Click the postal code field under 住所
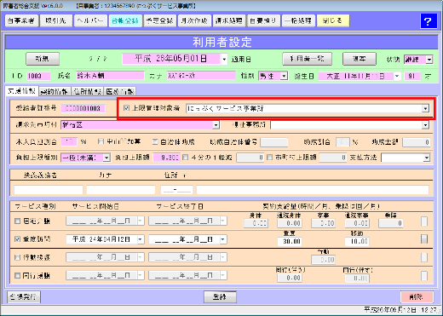Screen dimensions: 443x316 177,189
